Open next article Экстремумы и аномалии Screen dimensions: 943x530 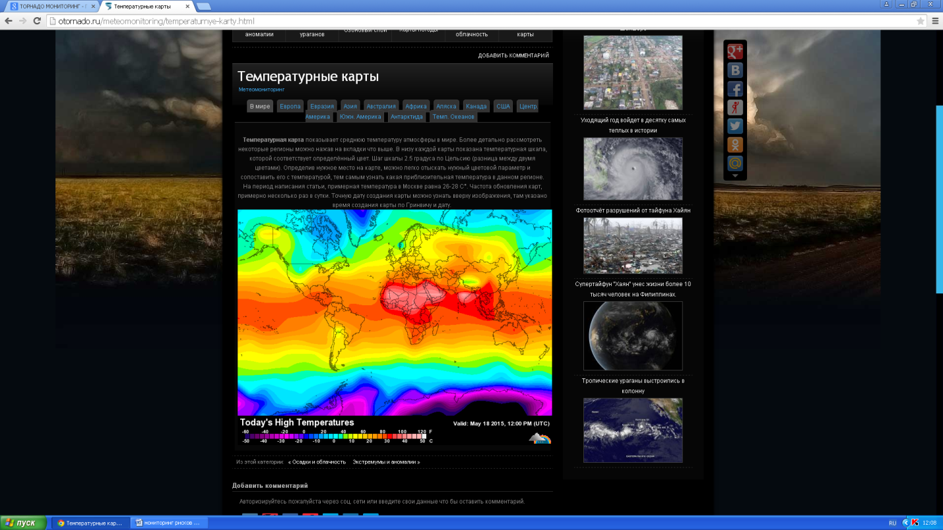pos(386,462)
